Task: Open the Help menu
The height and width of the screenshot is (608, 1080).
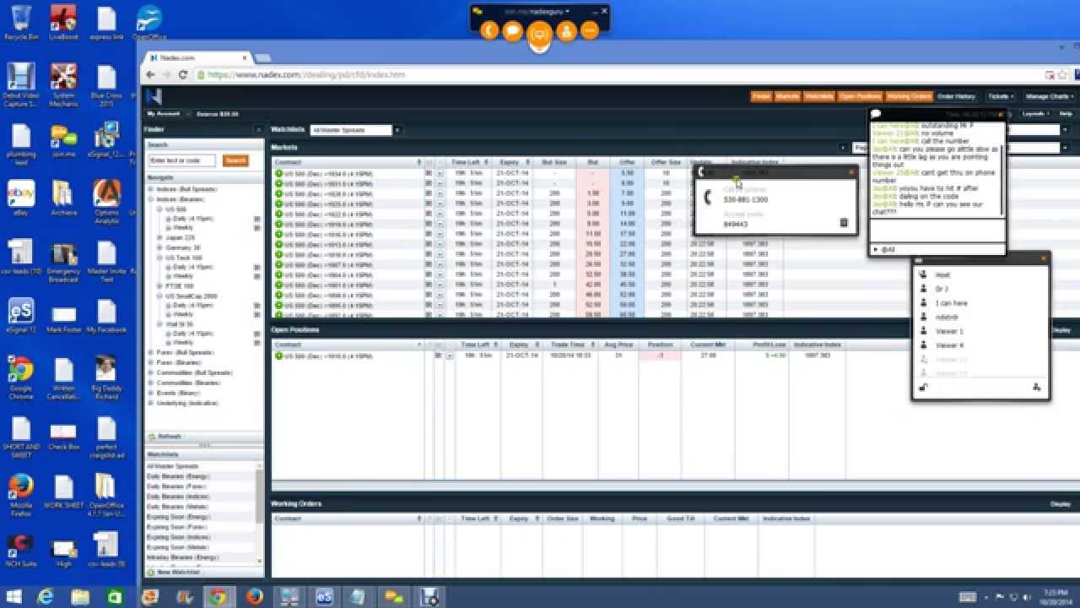Action: (x=1066, y=113)
